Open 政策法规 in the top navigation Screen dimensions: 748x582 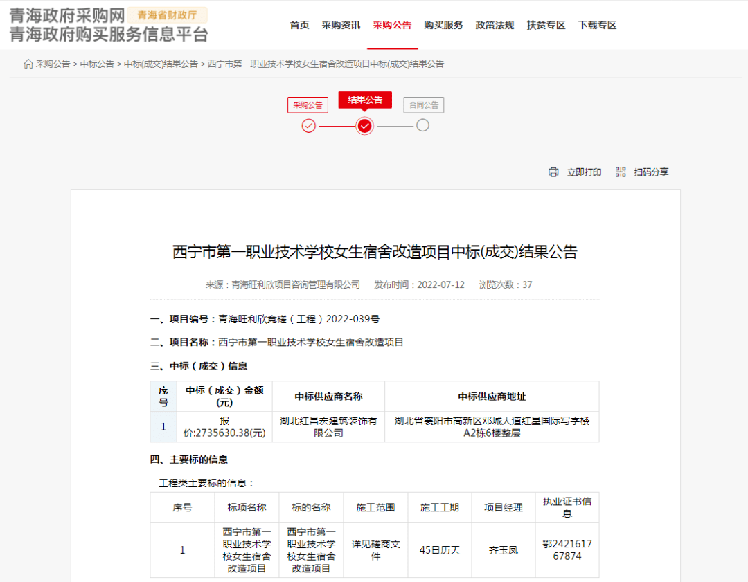pos(495,26)
